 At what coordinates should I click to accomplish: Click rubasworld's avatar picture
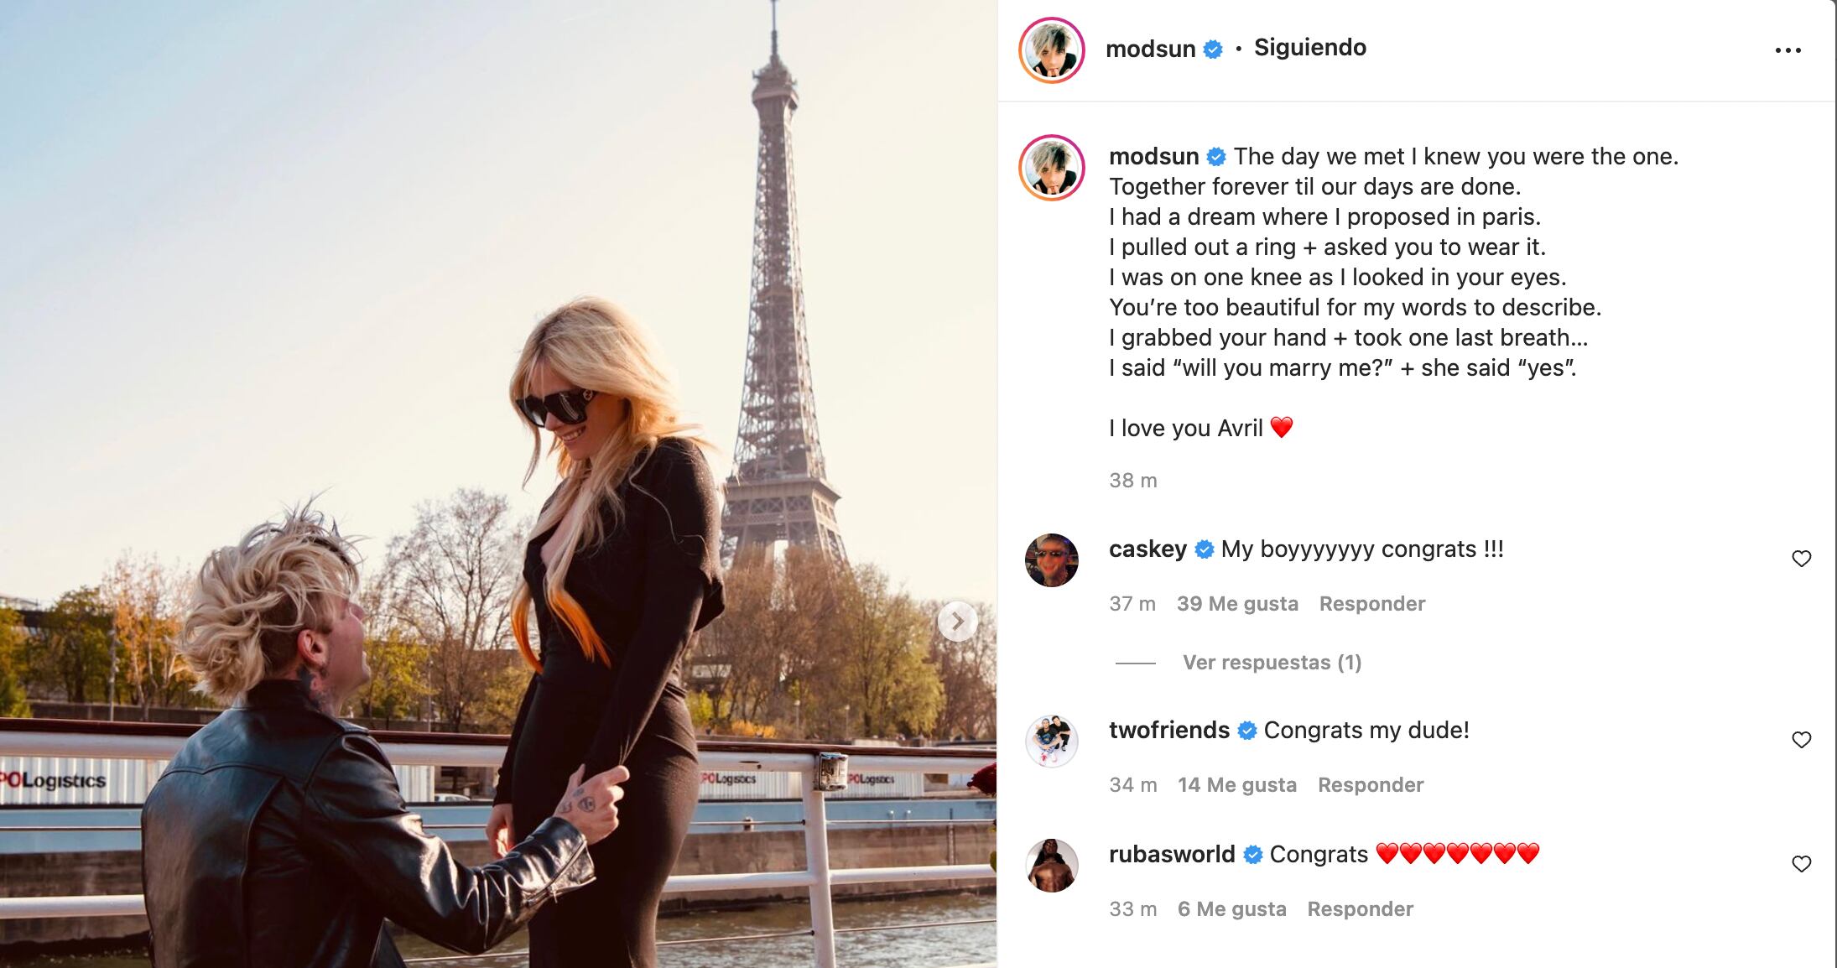pyautogui.click(x=1052, y=866)
